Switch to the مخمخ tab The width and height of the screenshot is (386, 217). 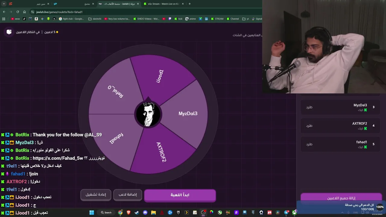click(x=74, y=4)
